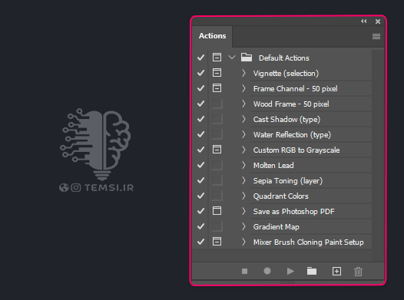Play the selected action
The height and width of the screenshot is (300, 404).
[290, 271]
